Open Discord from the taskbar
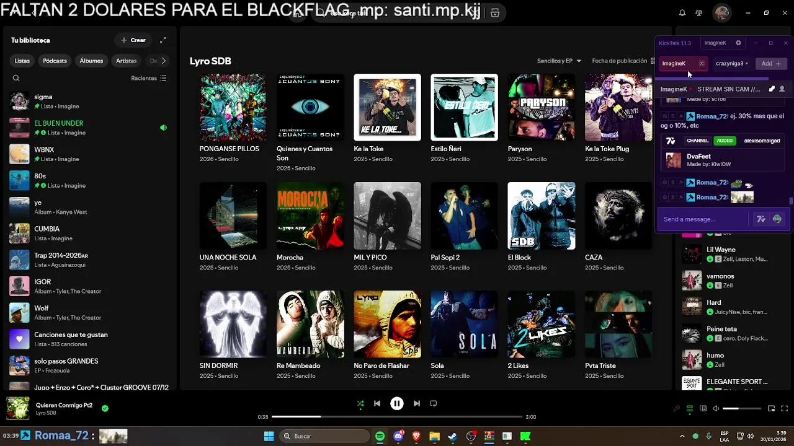Viewport: 794px width, 446px height. [x=398, y=436]
